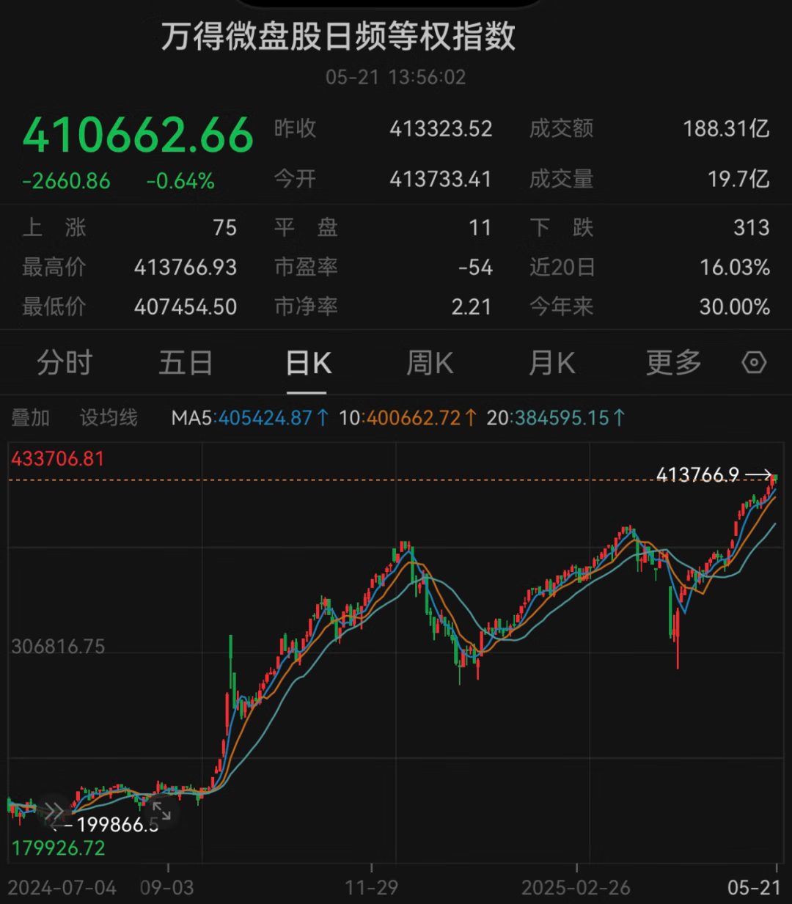Tap the 市盈率 value -54
792x904 pixels.
tap(475, 268)
